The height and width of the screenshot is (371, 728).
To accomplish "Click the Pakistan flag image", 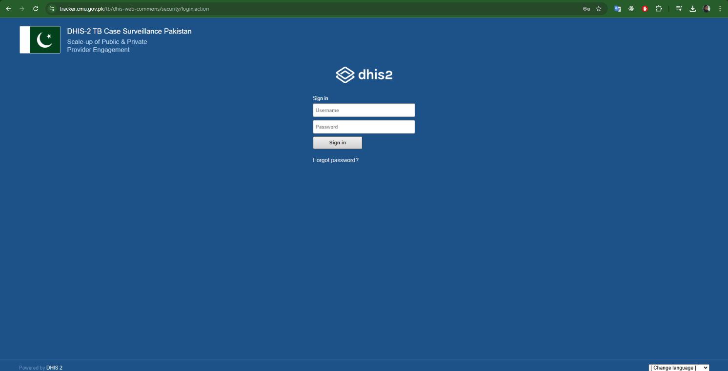I will coord(40,40).
